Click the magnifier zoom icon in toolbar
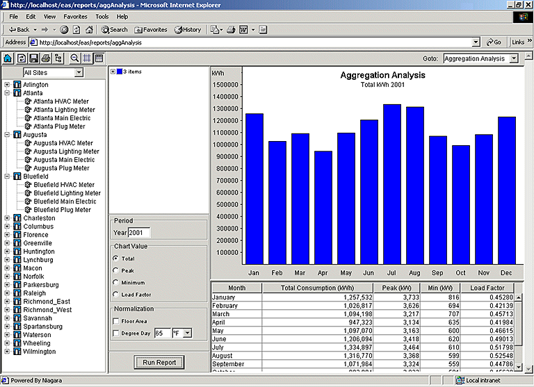534x387 pixels. [74, 58]
